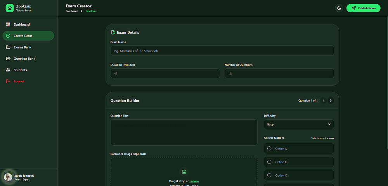
Task: Click the Logout arrow icon
Action: [x=8, y=81]
